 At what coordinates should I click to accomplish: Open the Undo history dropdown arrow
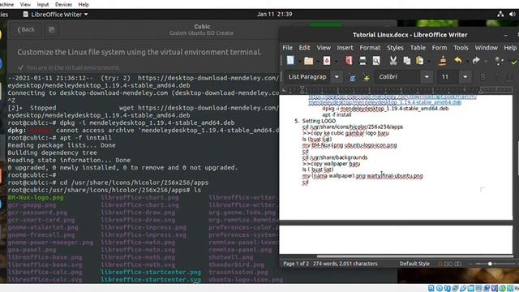(467, 62)
